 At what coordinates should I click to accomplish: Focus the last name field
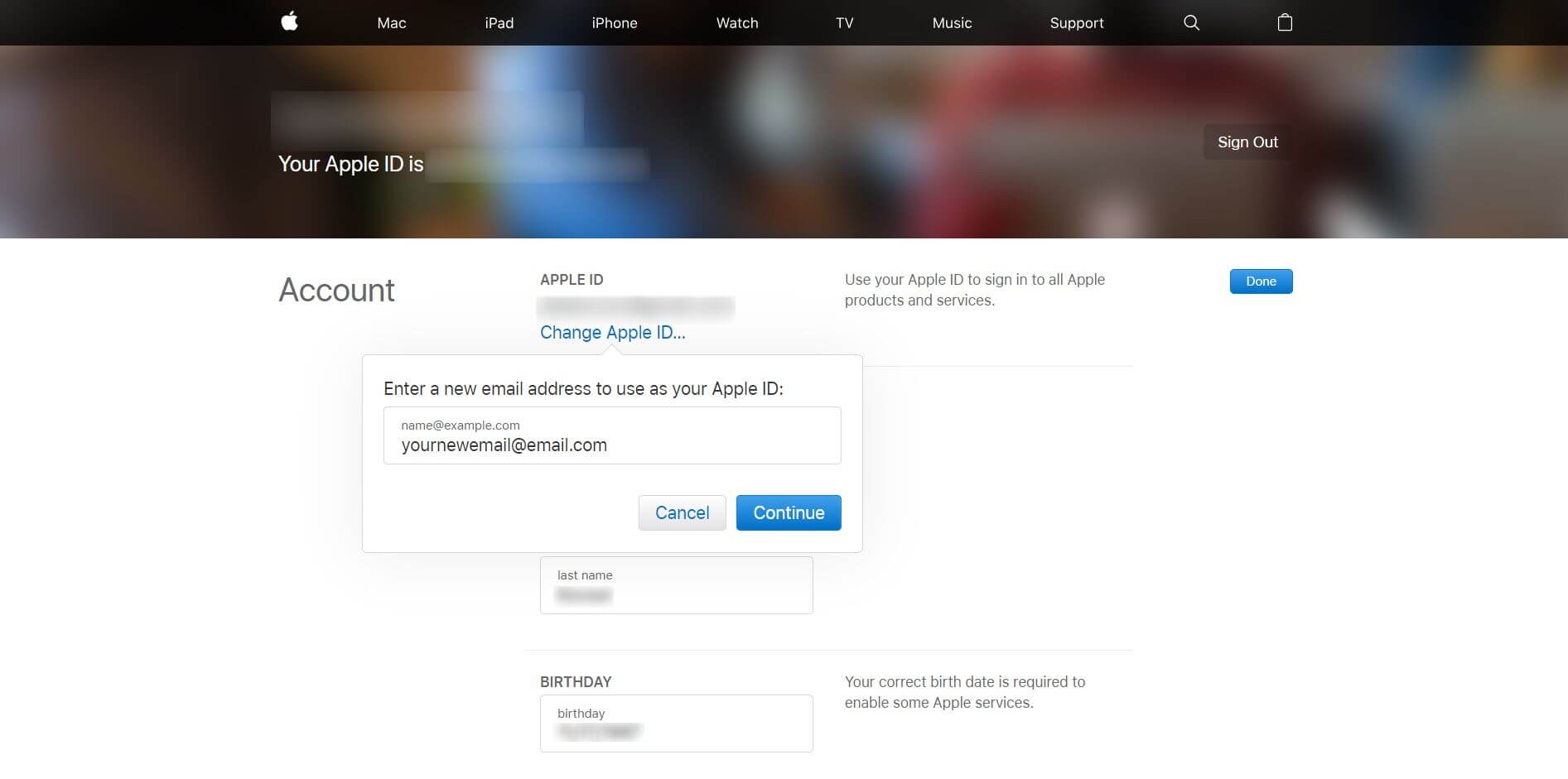[x=676, y=585]
